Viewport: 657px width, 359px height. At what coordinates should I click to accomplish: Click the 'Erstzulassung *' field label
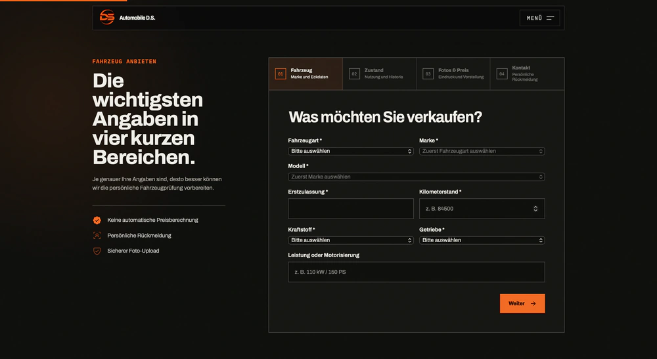tap(308, 192)
